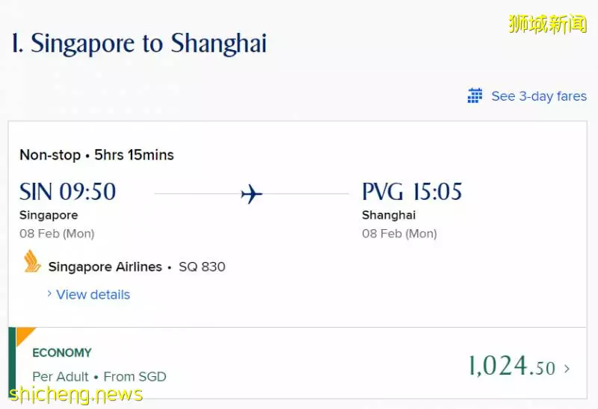This screenshot has width=598, height=409.
Task: Click the arrow next to 1,024.50 fare
Action: click(567, 369)
